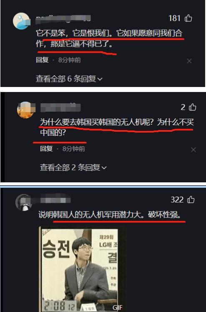Like the comment with 181 likes

click(188, 18)
